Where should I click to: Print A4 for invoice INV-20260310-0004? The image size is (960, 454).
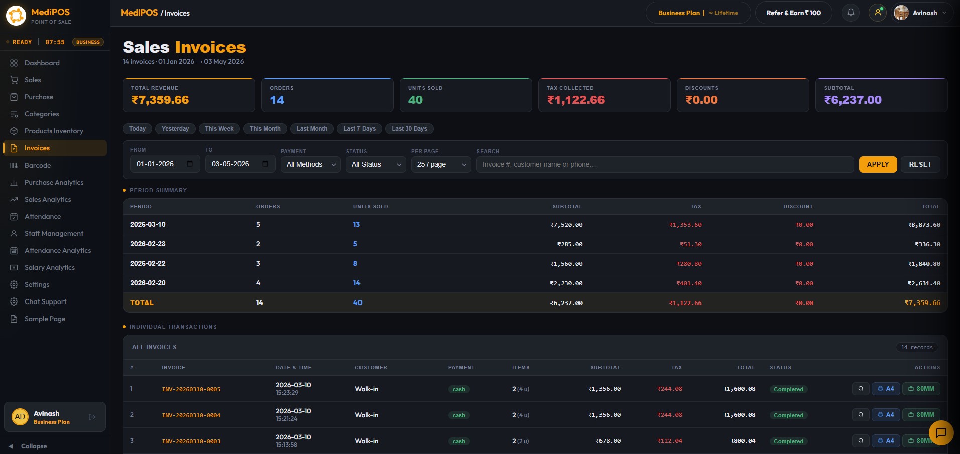pos(886,415)
